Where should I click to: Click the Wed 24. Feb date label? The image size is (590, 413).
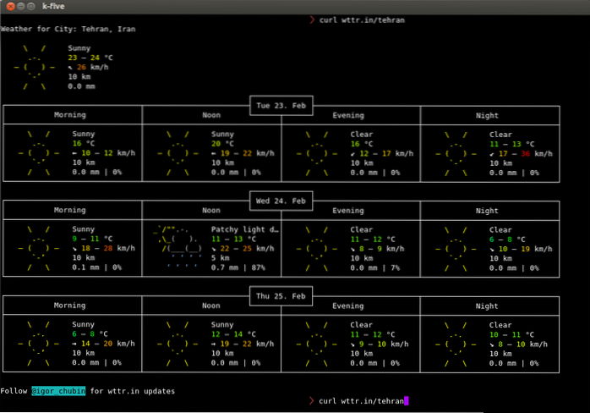(x=282, y=200)
